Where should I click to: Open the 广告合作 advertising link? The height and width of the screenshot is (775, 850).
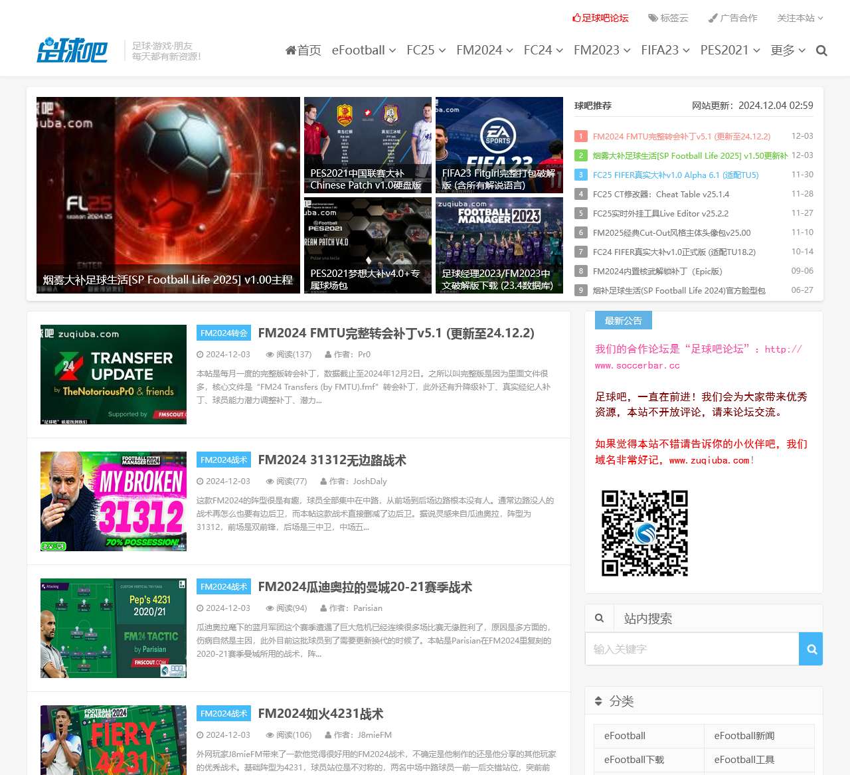click(732, 18)
